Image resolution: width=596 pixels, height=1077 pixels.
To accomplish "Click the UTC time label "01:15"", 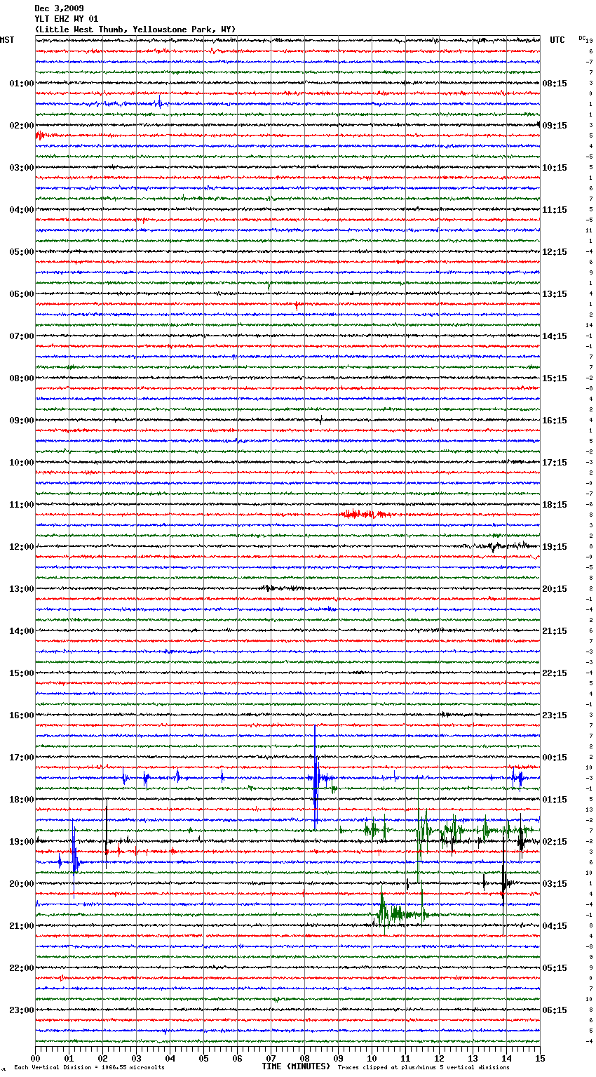I will coord(555,800).
